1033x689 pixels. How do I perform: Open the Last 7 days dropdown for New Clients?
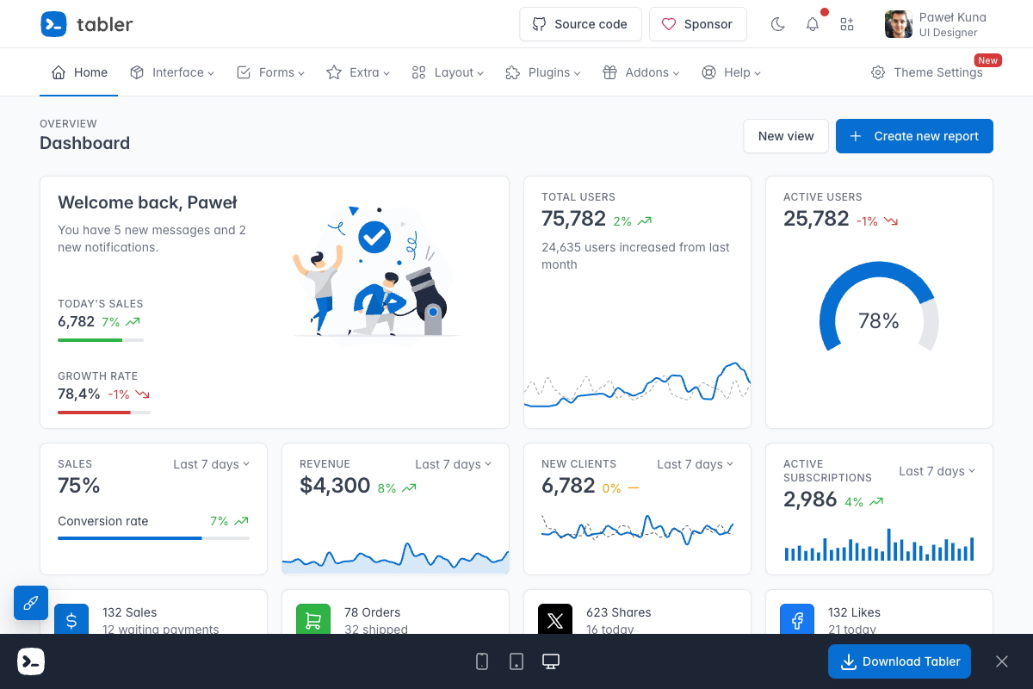(x=696, y=463)
